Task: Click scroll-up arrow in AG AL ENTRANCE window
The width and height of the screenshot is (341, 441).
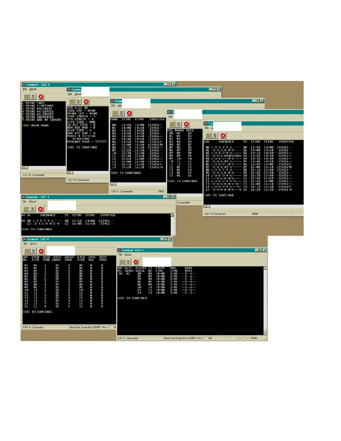Action: click(x=172, y=215)
